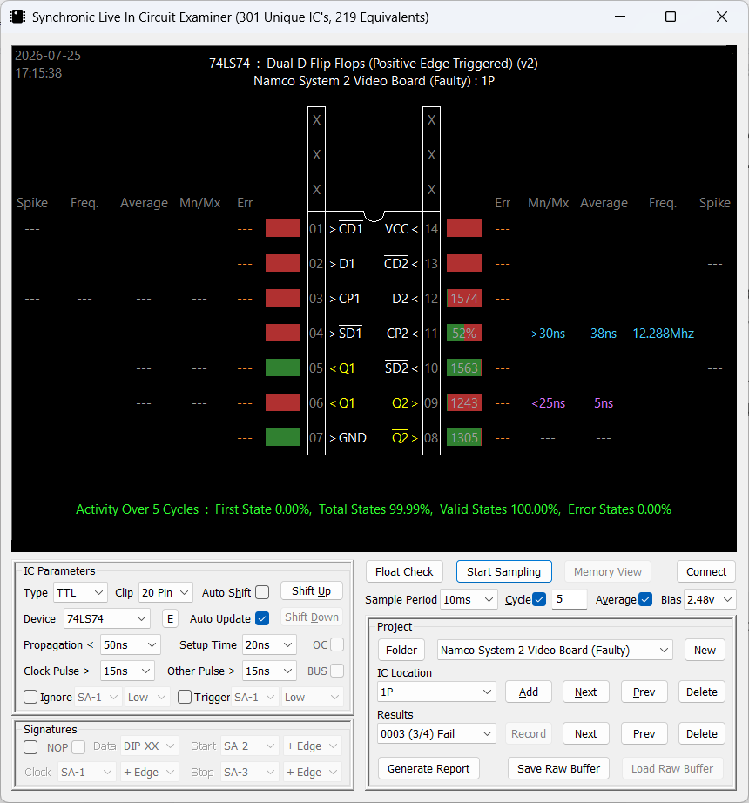The height and width of the screenshot is (803, 749).
Task: Open the Clock Pulse 15ns dropdown
Action: [x=127, y=671]
